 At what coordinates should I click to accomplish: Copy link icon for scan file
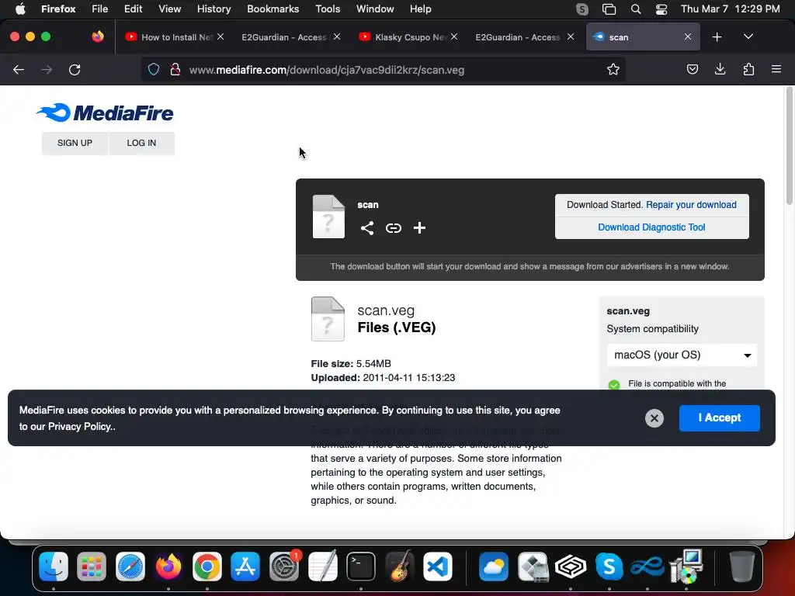(394, 228)
